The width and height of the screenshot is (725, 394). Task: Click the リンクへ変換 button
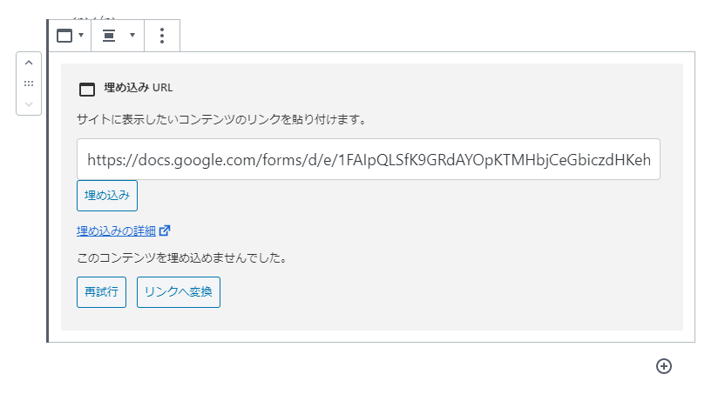click(x=179, y=292)
